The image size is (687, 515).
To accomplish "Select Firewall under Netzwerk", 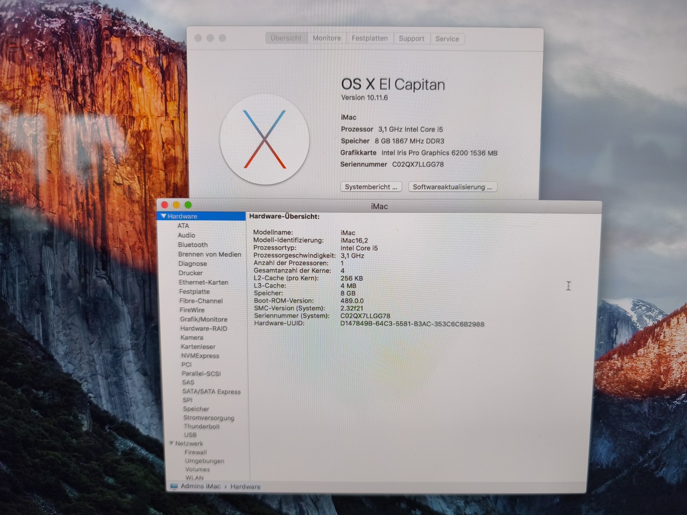I will pyautogui.click(x=196, y=452).
